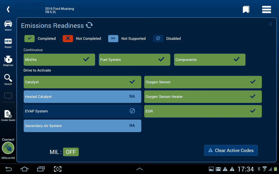279x174 pixels.
Task: Open Create Quote in sidebar
Action: 8,116
